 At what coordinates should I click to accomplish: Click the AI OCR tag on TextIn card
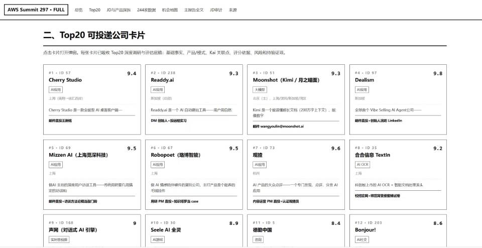pos(363,165)
